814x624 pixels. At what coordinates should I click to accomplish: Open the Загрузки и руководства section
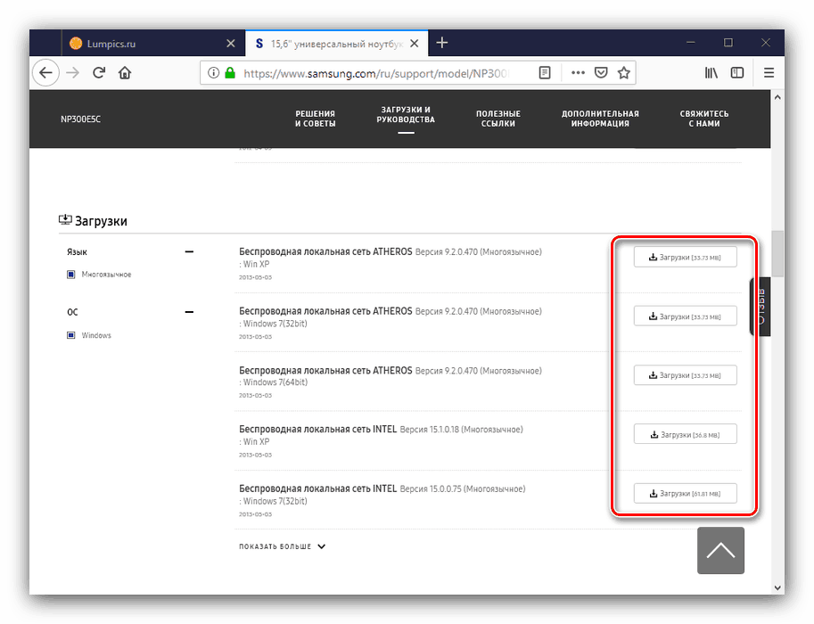point(406,115)
